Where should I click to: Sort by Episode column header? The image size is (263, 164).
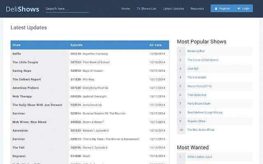(76, 45)
